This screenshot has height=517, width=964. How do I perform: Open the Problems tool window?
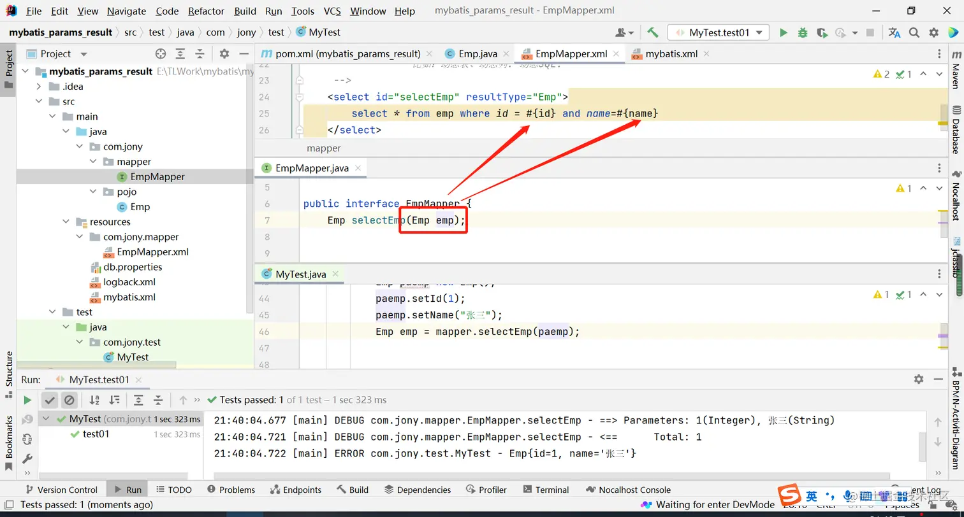(x=231, y=490)
